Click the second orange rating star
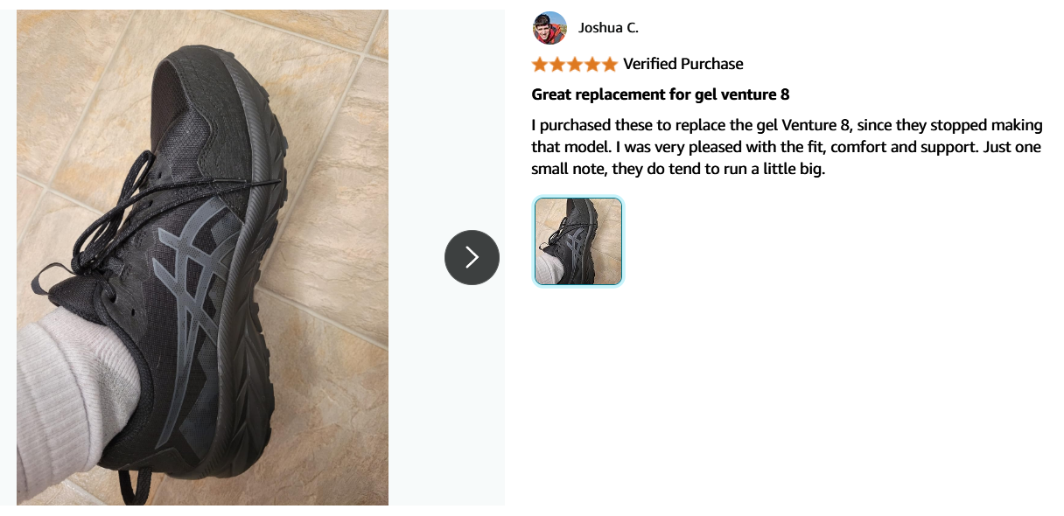 [x=557, y=64]
